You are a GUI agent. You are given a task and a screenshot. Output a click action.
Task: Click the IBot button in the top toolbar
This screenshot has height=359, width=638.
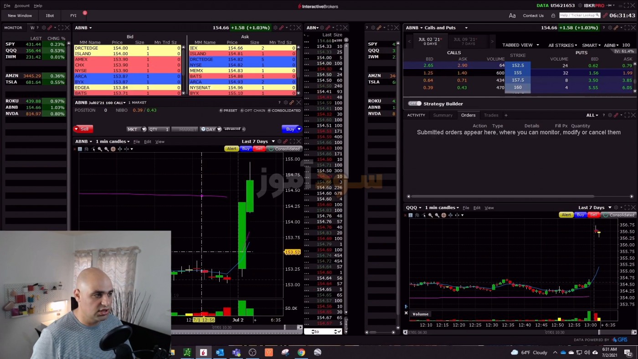point(50,15)
